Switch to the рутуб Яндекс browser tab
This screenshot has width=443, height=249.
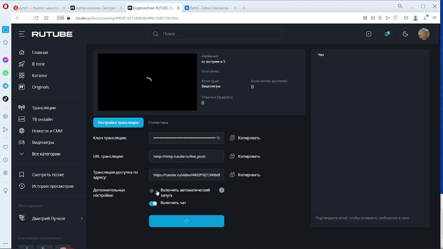(x=39, y=8)
